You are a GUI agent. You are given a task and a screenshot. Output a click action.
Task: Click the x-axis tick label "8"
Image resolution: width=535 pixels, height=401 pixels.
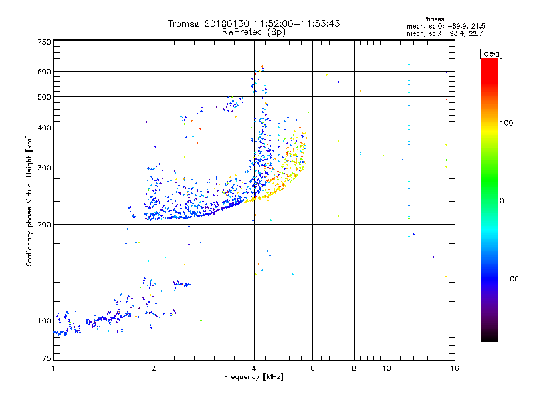tap(354, 368)
